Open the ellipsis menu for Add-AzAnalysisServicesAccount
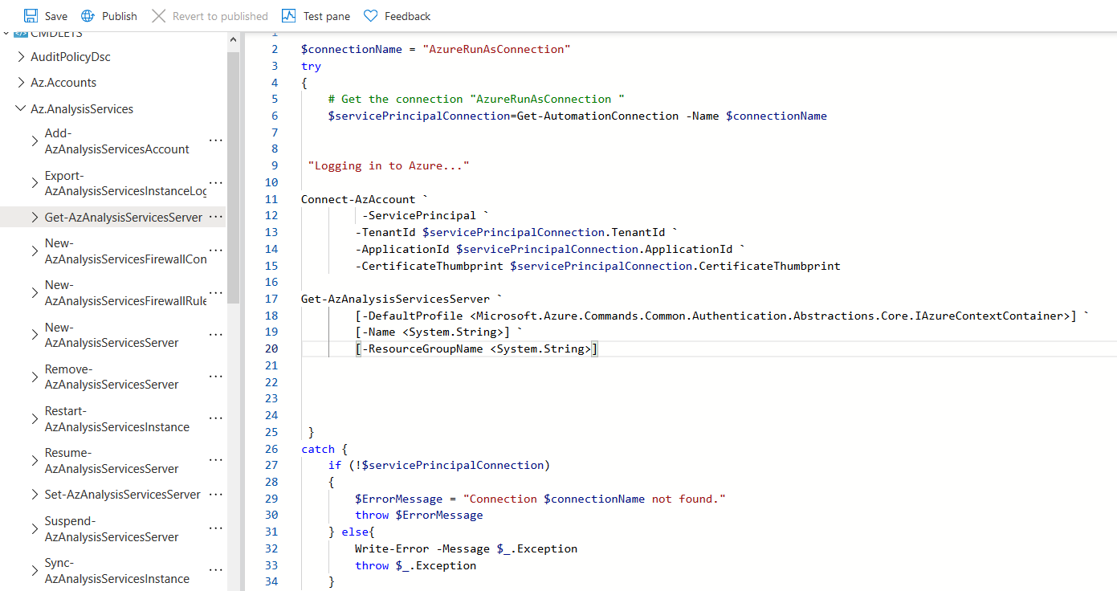1117x591 pixels. coord(216,141)
